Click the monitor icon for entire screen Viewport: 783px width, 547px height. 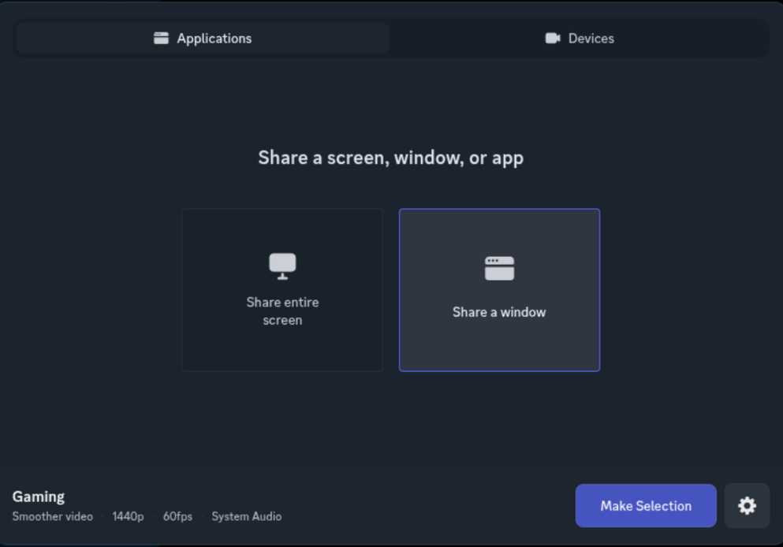pyautogui.click(x=282, y=266)
